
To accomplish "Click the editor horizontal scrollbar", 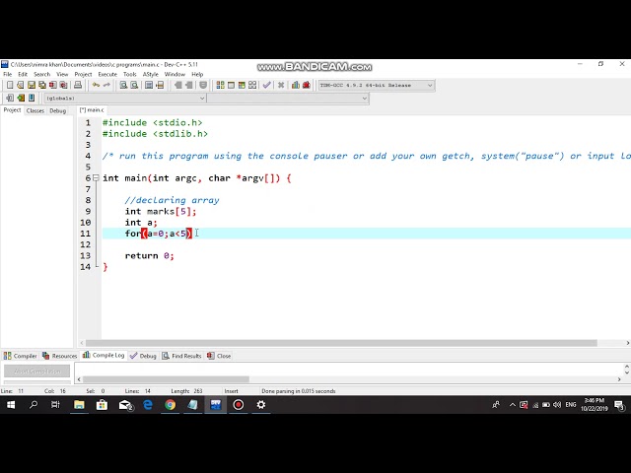I will click(x=341, y=343).
